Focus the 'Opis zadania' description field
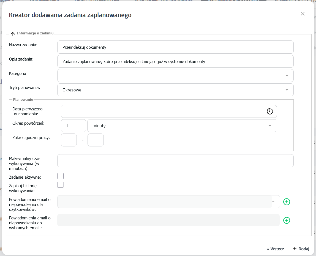 click(175, 61)
